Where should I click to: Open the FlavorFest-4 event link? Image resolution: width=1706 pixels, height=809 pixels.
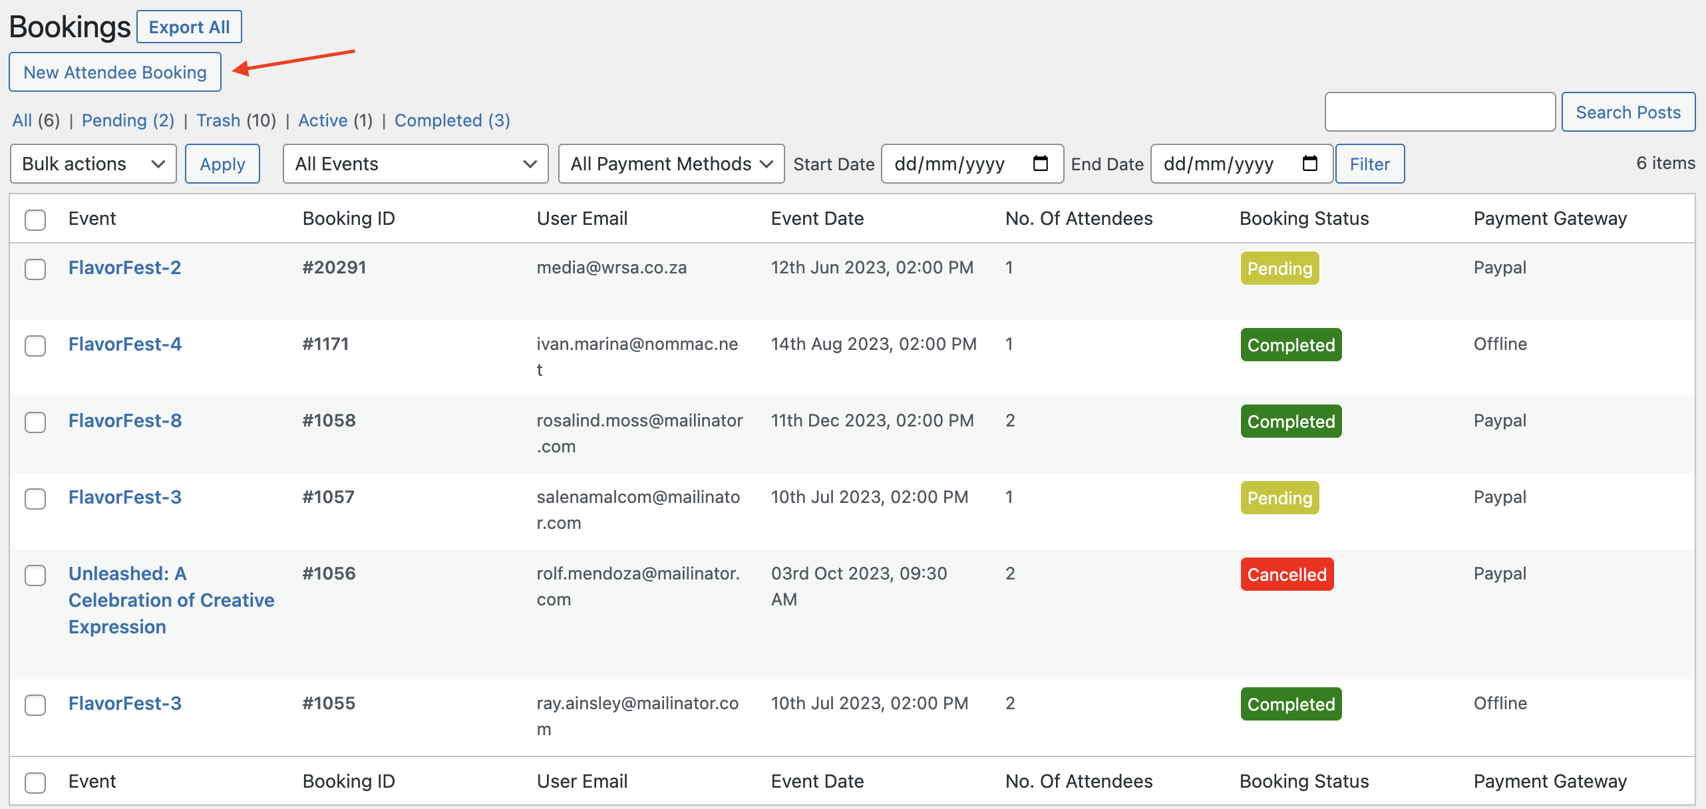[124, 344]
